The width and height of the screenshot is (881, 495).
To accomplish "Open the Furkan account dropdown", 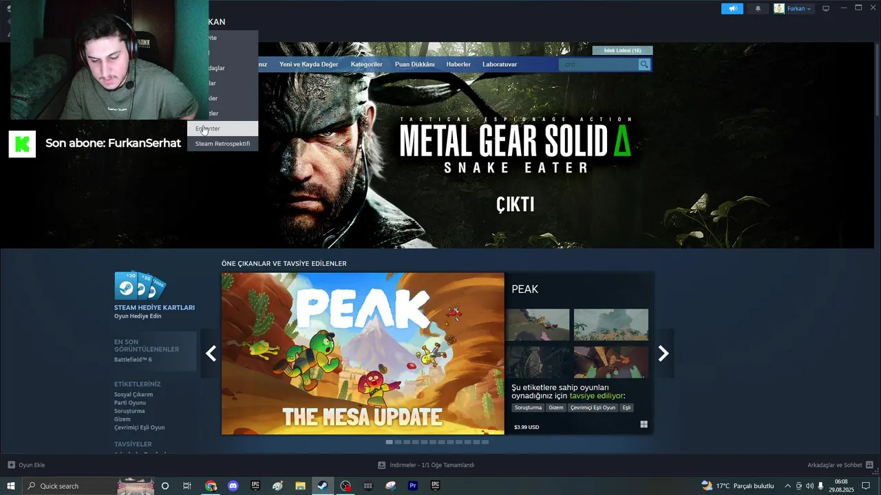I will tap(793, 8).
